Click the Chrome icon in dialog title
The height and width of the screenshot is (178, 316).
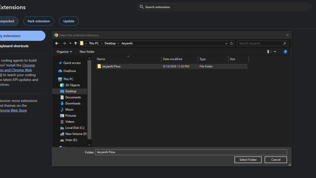[56, 35]
